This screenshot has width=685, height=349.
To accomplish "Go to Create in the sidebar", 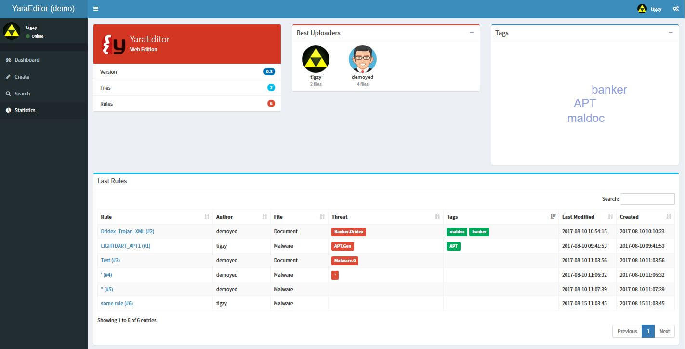I will tap(22, 77).
